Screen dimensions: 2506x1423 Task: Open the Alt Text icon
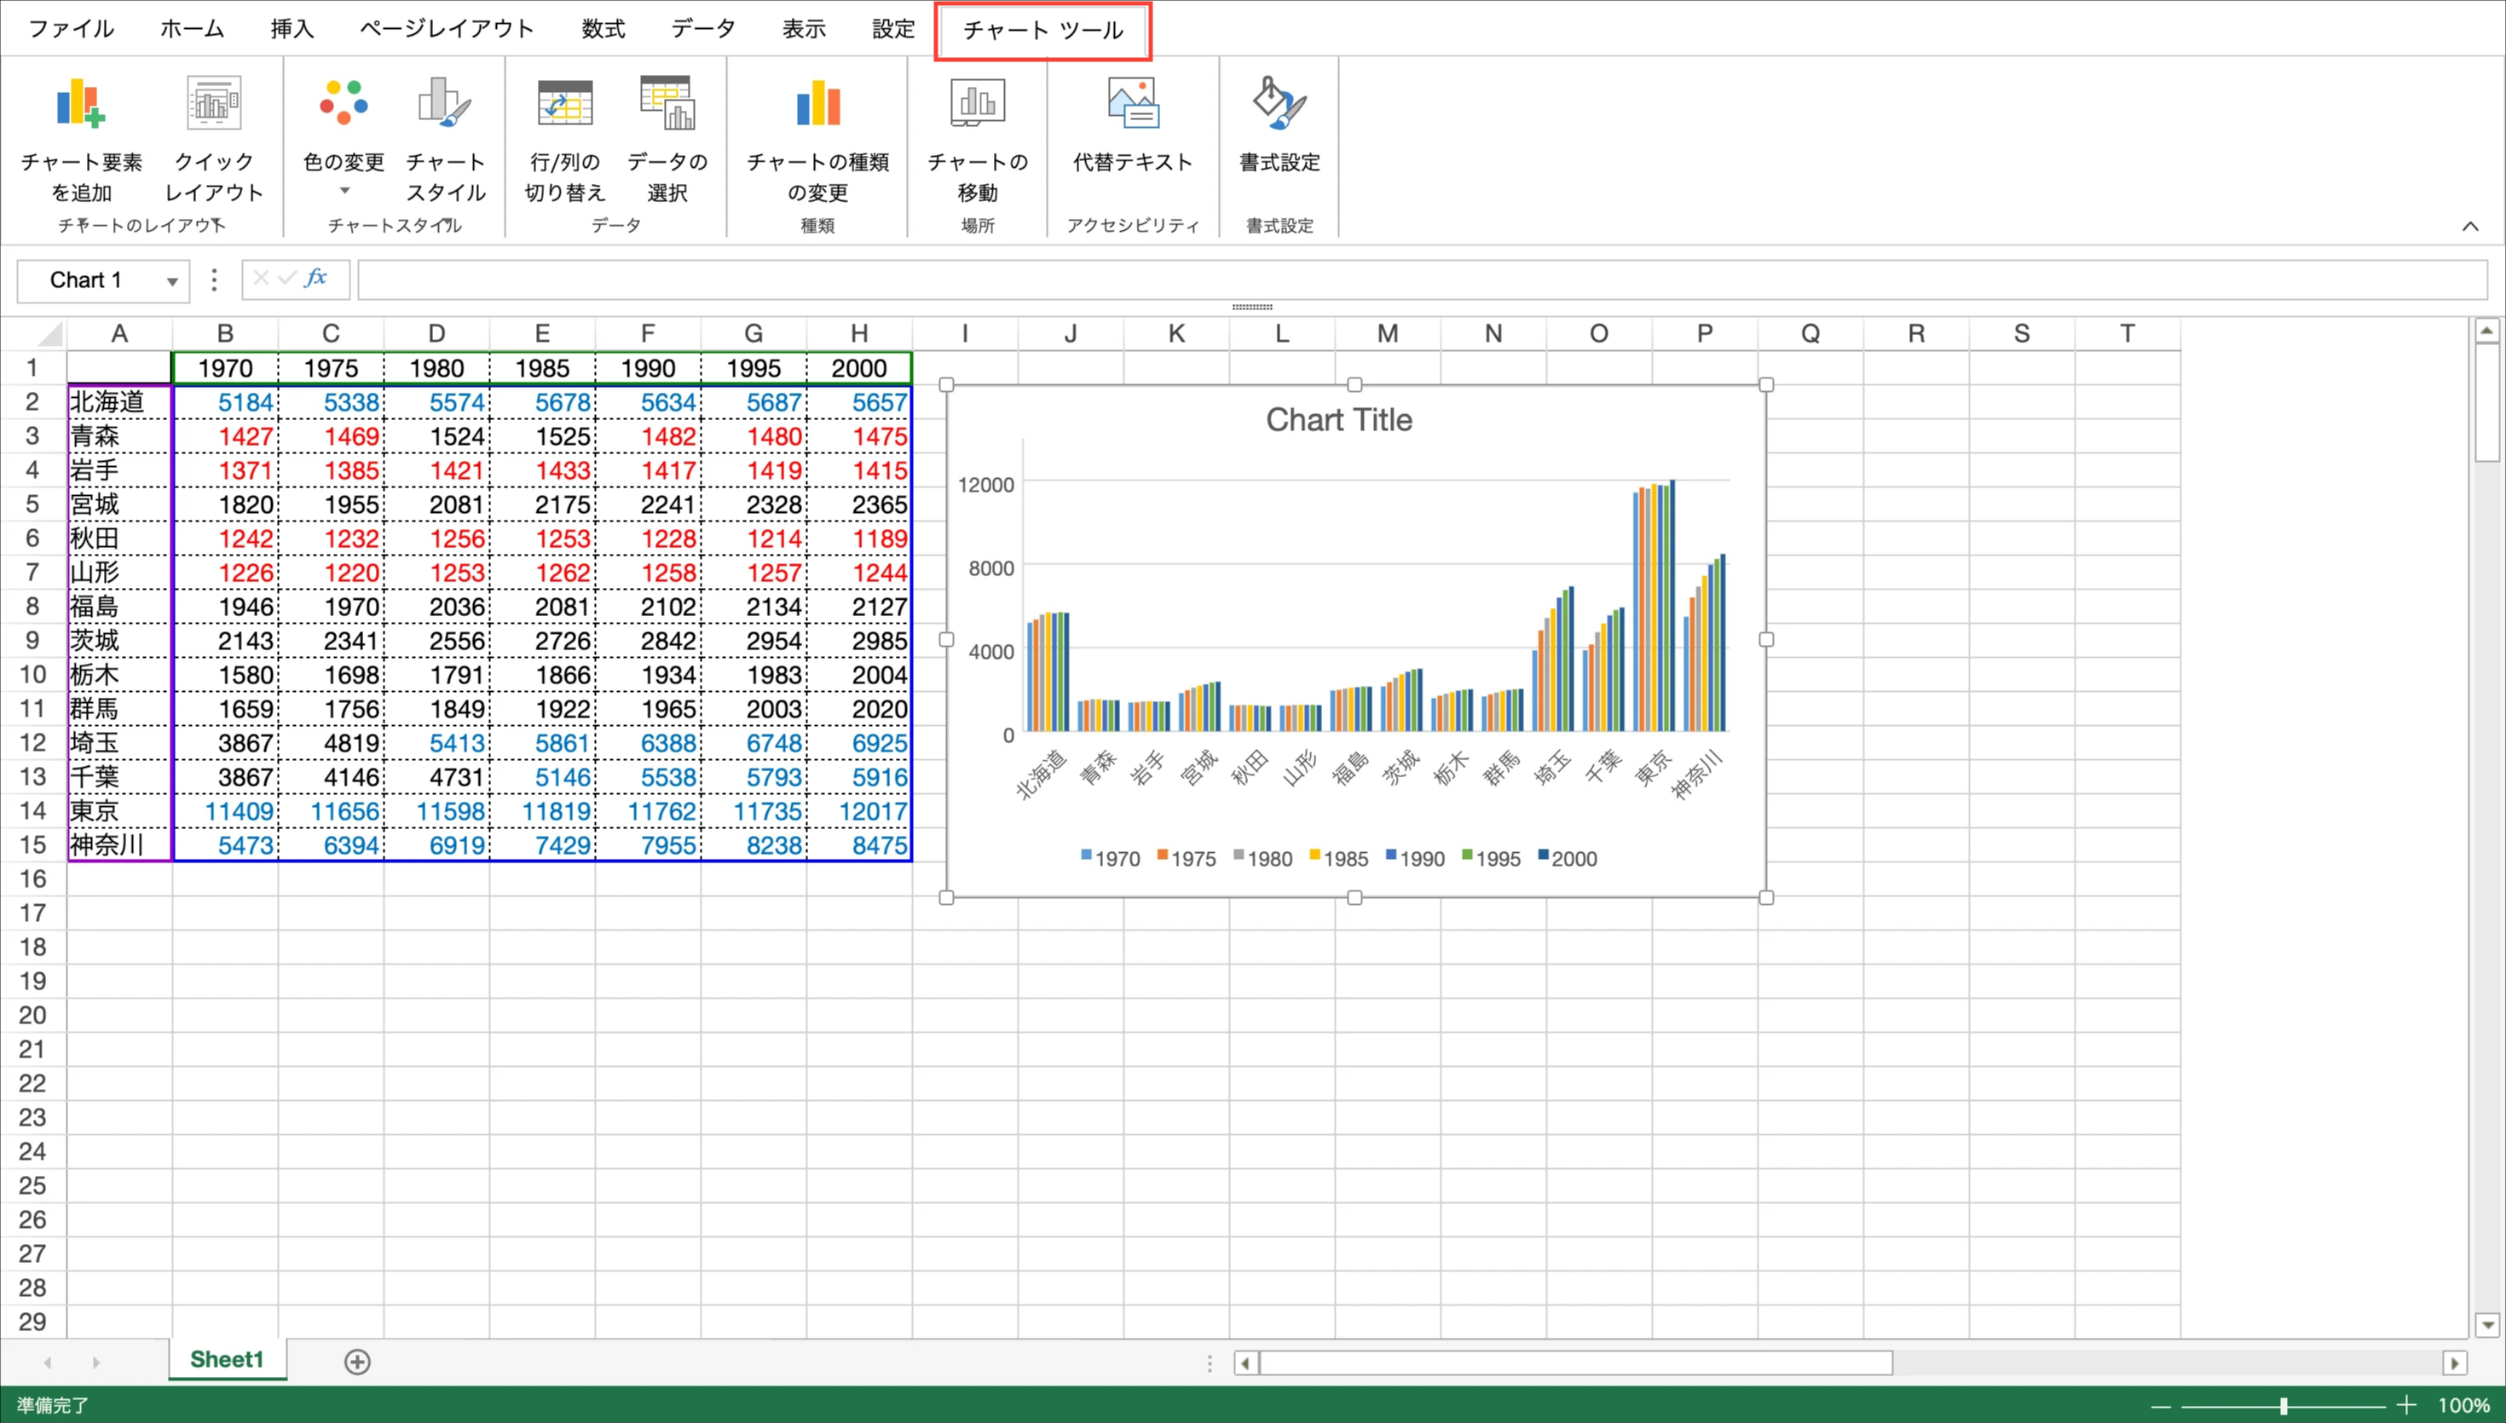click(x=1133, y=105)
